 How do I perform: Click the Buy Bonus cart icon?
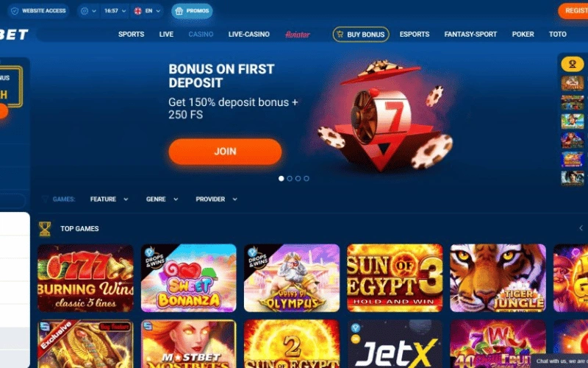[340, 34]
